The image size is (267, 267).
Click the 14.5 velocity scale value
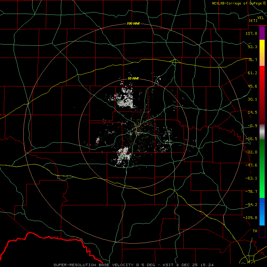tap(252, 112)
